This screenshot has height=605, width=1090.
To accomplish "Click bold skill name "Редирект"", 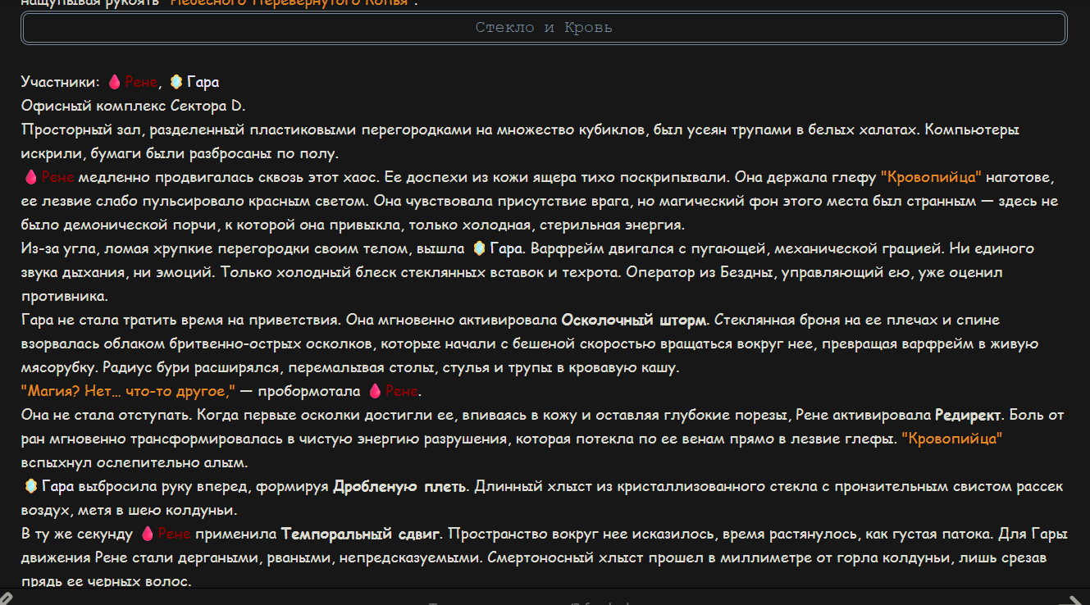I will (967, 415).
